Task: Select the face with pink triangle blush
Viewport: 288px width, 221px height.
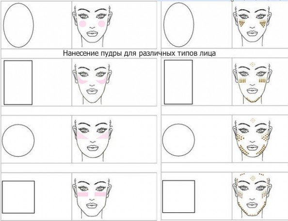Action: (x=93, y=141)
